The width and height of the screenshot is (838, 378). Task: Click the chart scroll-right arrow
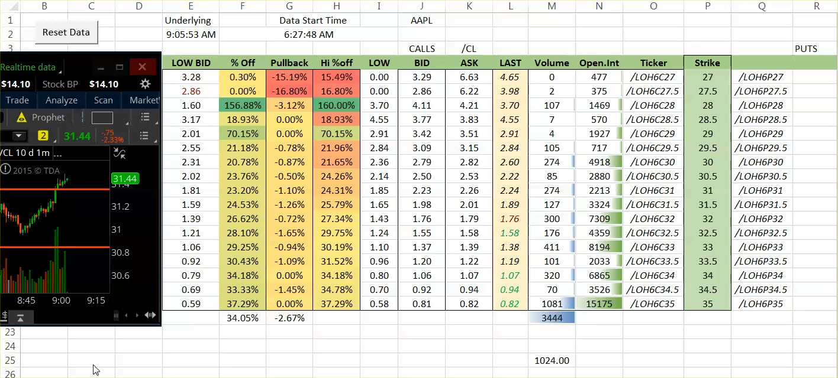(x=137, y=315)
